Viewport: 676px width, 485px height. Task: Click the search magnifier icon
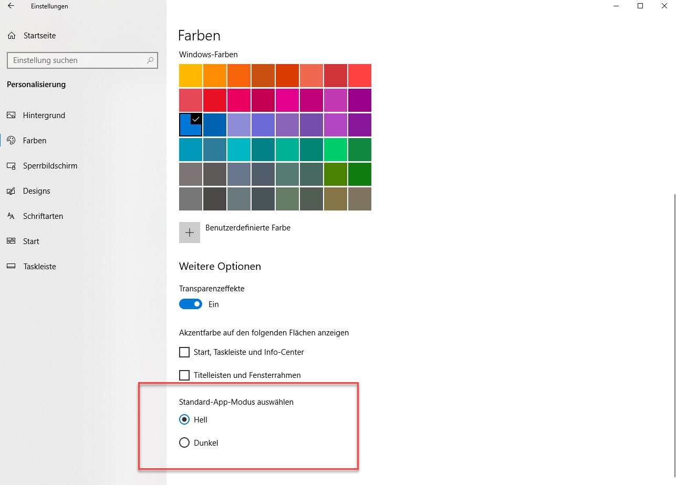click(x=150, y=60)
